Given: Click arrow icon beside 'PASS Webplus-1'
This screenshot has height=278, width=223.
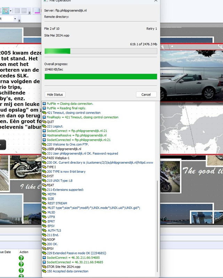Looking at the screenshot, I should pyautogui.click(x=44, y=158).
